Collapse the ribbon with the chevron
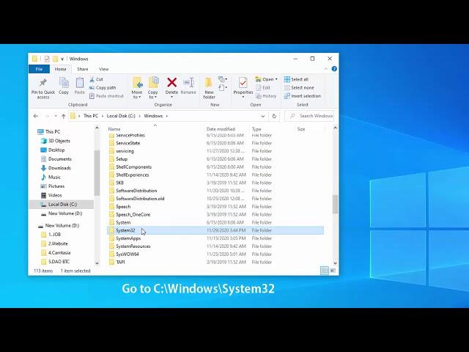This screenshot has width=469, height=352. pos(326,69)
